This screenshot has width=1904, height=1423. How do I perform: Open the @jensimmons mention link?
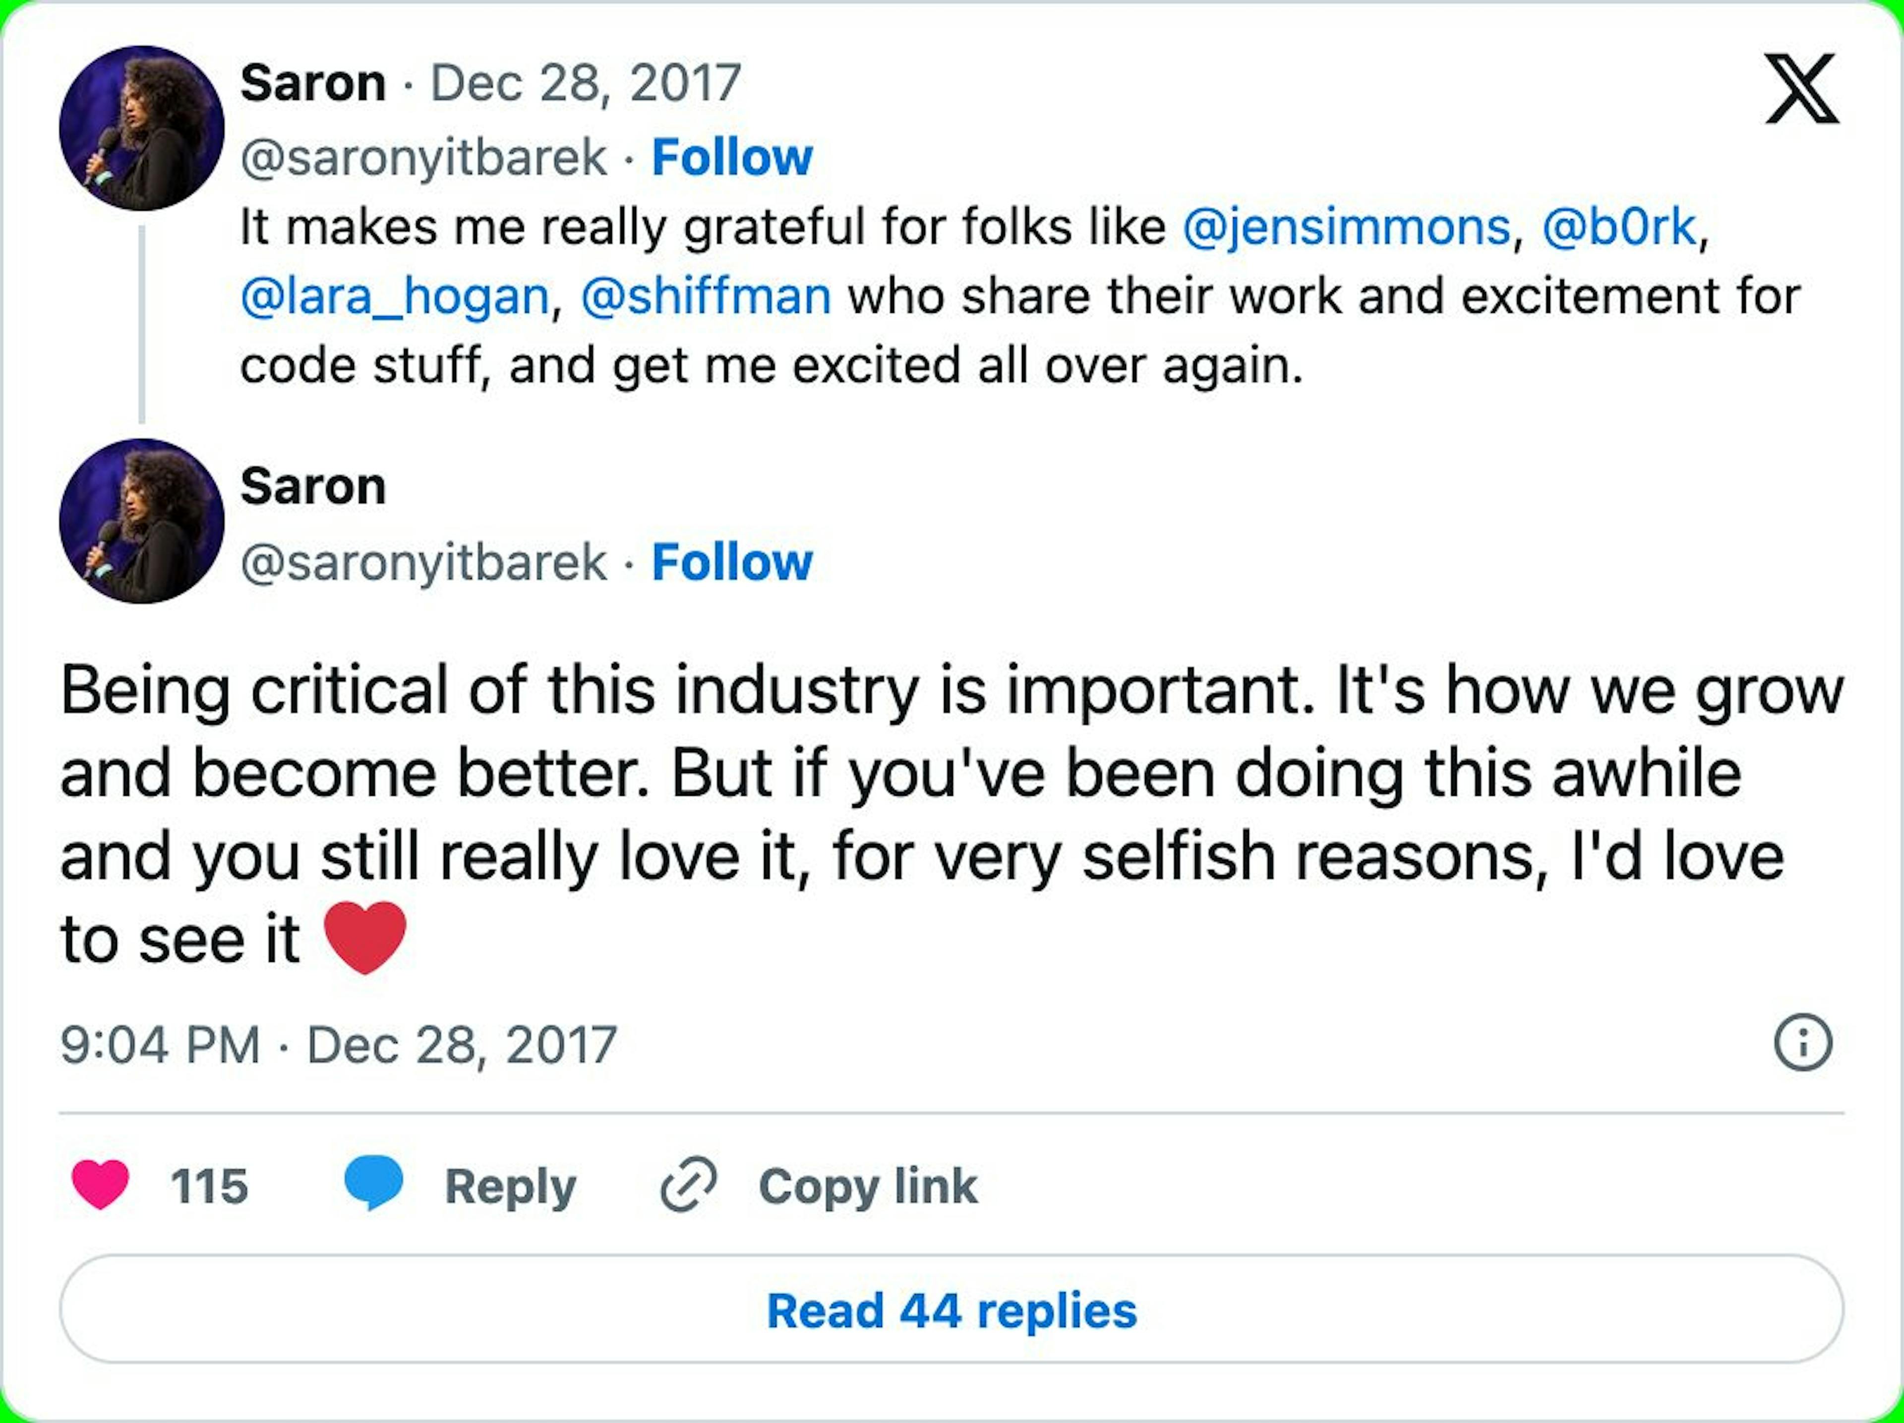pos(1346,227)
